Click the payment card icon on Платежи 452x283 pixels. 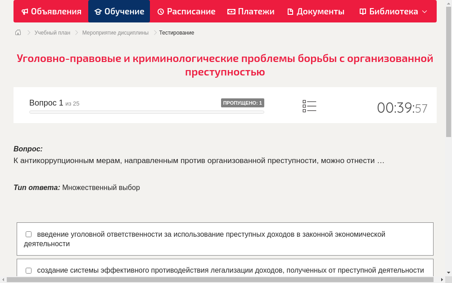[231, 11]
